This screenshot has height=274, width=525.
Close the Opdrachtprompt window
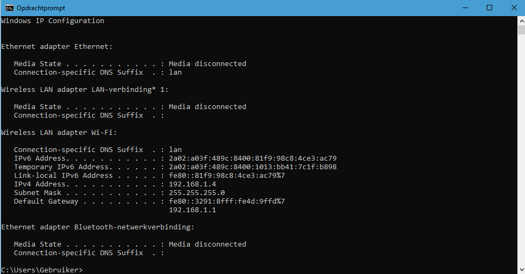click(514, 8)
